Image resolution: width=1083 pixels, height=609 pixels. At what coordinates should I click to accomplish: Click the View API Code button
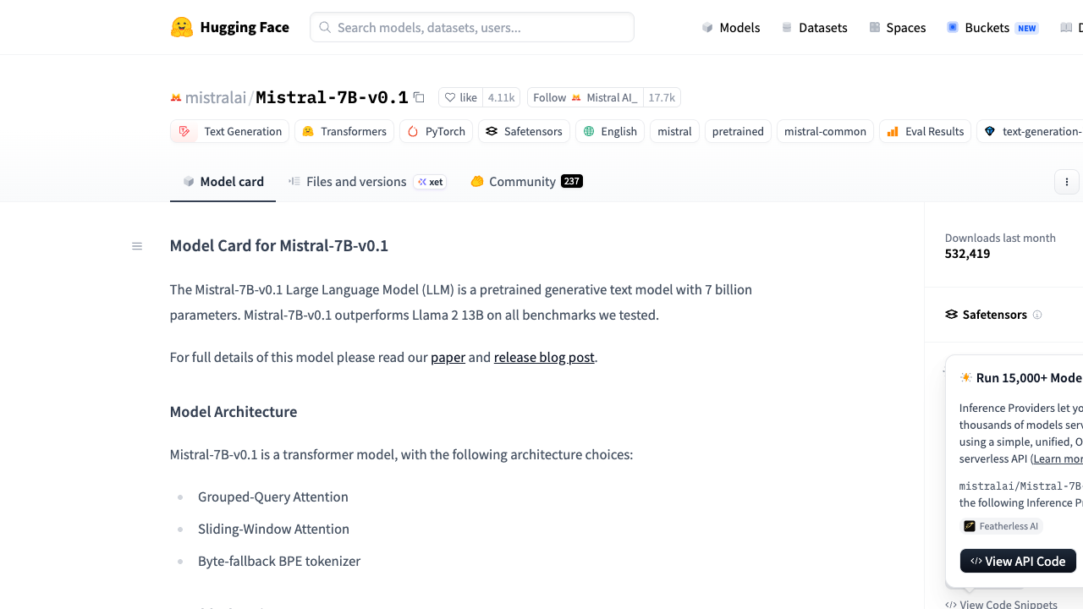pos(1018,561)
